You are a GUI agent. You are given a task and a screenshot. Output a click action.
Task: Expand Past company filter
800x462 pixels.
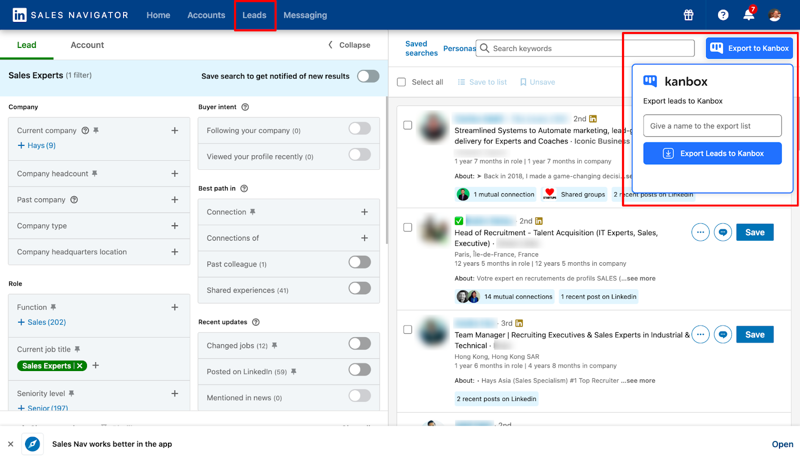click(174, 200)
